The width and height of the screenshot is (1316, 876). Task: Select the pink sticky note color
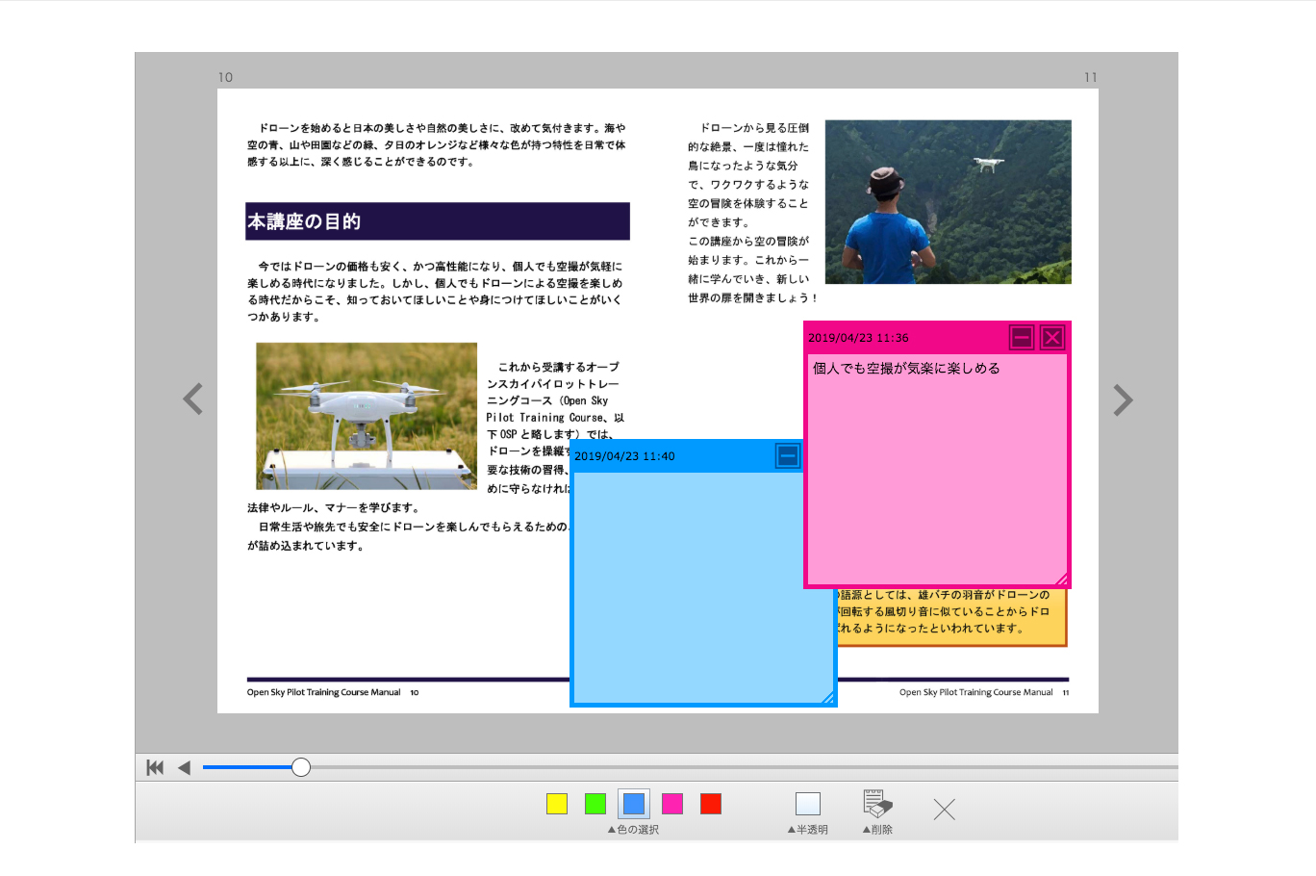click(672, 804)
